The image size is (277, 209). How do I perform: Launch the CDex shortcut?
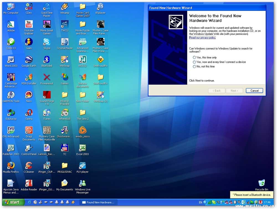[x=29, y=9]
